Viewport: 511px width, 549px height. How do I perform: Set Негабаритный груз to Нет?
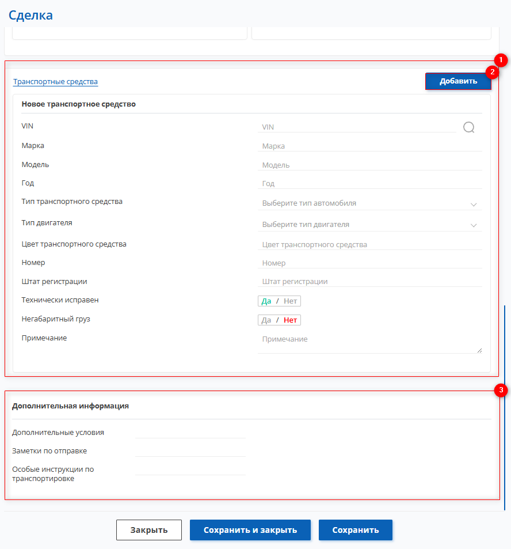290,320
